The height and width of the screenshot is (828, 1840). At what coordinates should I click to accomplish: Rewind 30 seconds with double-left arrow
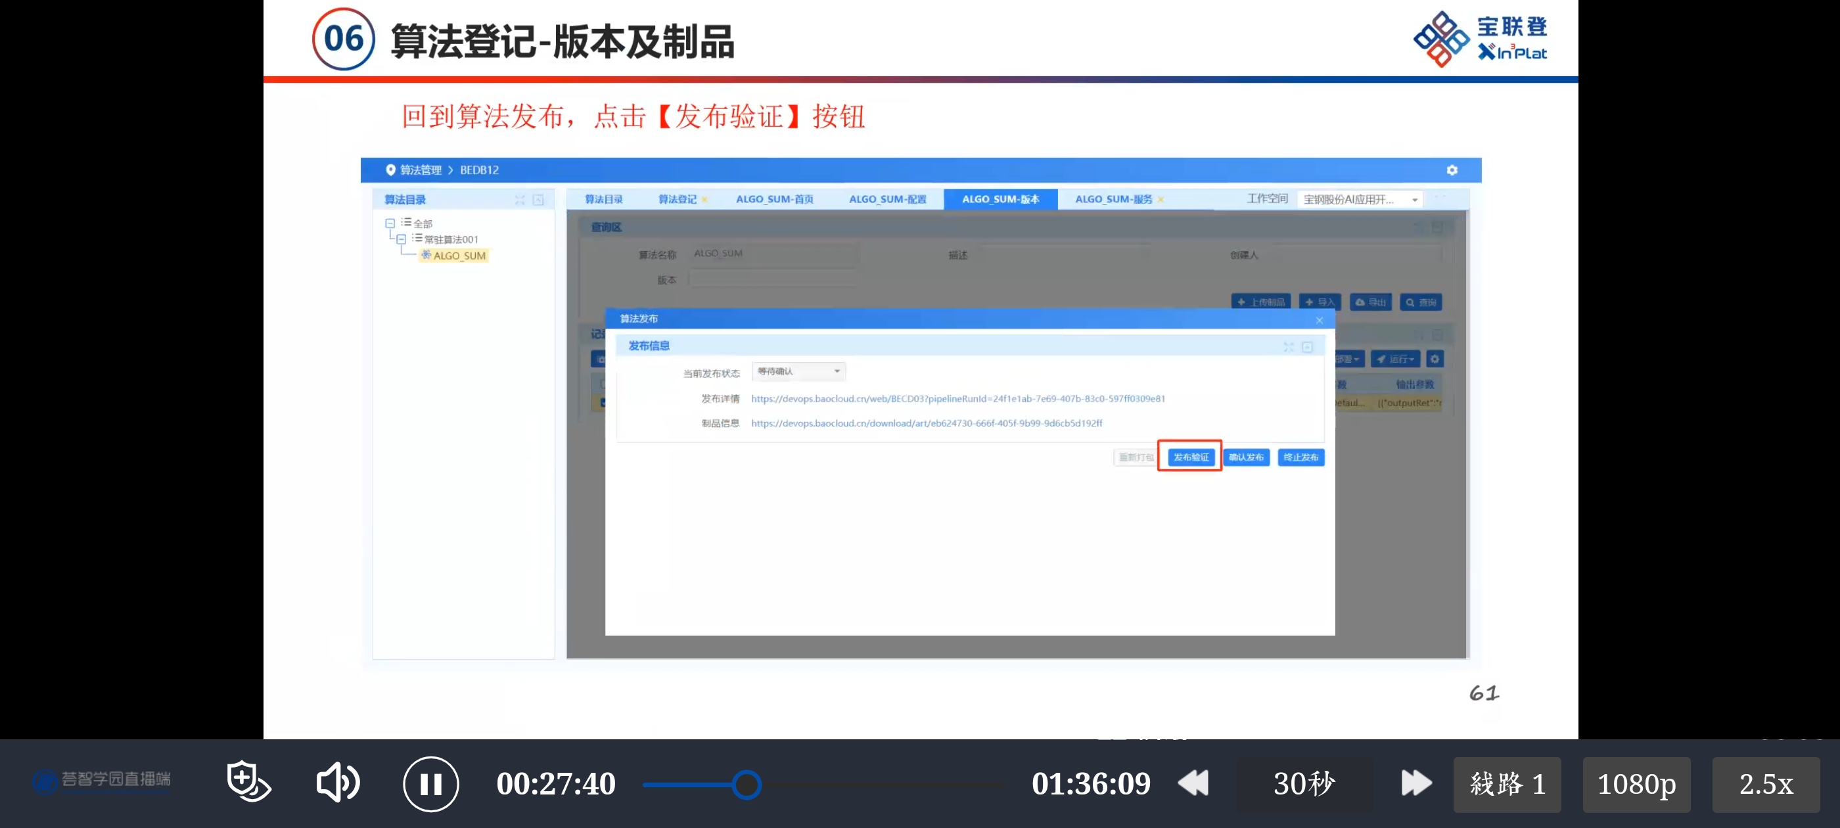pos(1193,783)
